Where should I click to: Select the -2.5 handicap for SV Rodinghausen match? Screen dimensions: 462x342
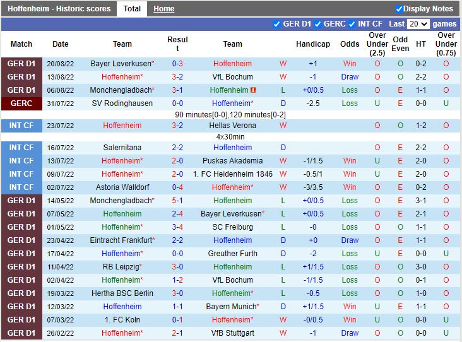coord(313,103)
